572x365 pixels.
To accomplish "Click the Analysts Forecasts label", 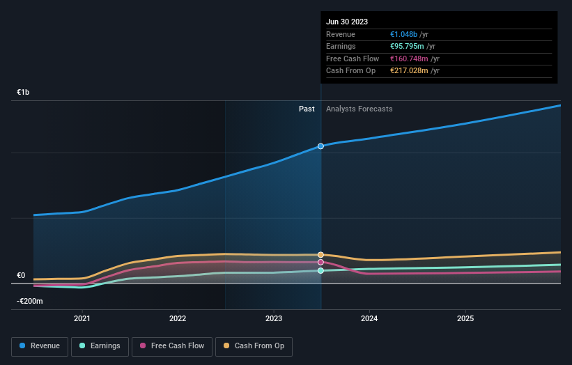I will (x=360, y=109).
